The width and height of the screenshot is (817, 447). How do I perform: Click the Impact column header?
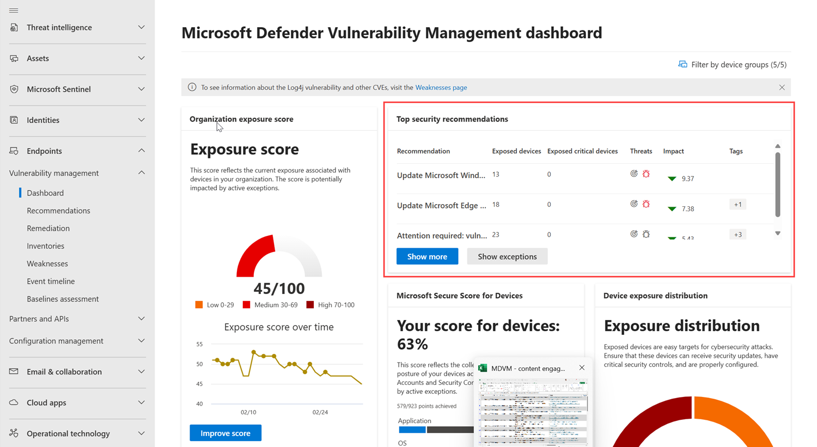click(x=673, y=151)
